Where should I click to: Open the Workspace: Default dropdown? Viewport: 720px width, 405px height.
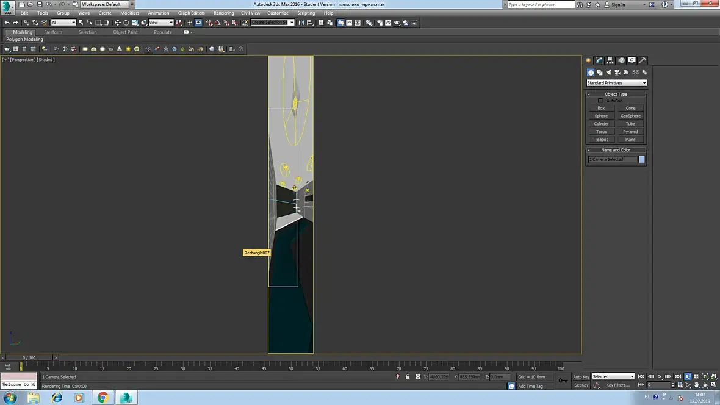coord(104,4)
